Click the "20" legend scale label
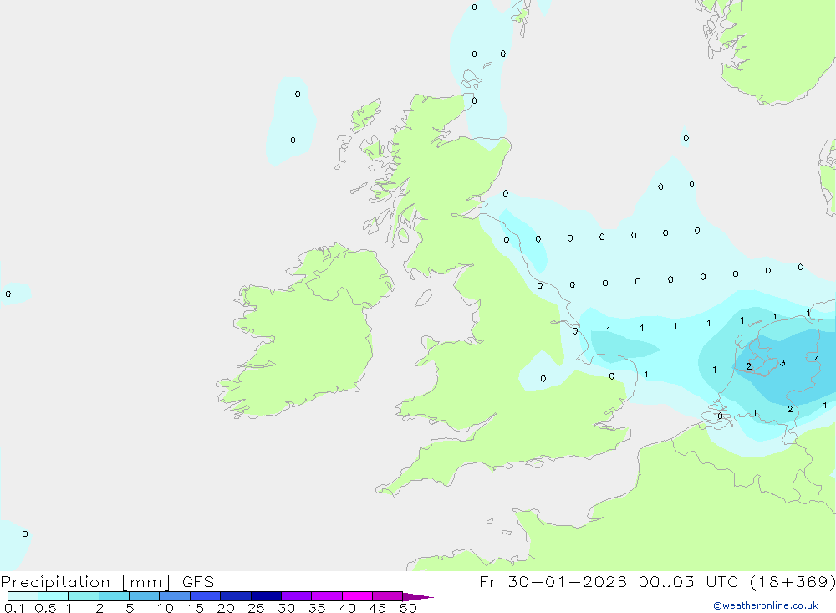 [x=226, y=608]
